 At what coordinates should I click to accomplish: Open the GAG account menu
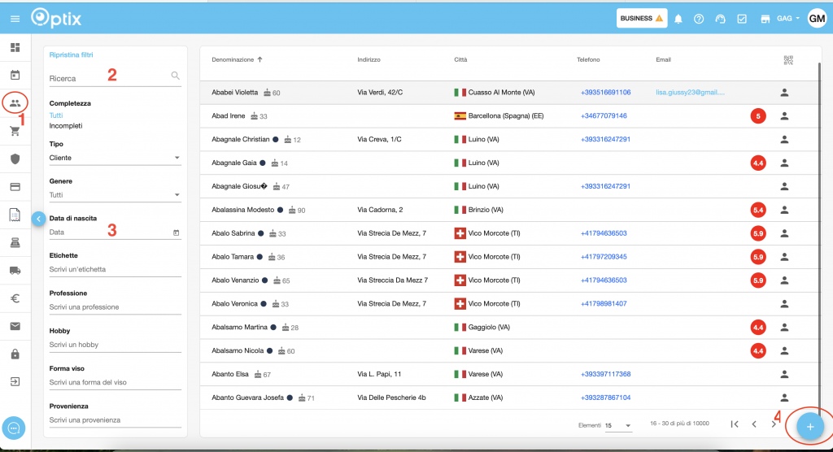click(x=788, y=19)
